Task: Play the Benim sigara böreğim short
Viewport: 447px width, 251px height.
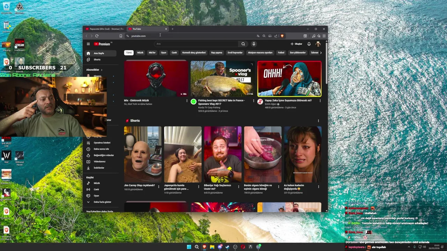Action: 263,154
